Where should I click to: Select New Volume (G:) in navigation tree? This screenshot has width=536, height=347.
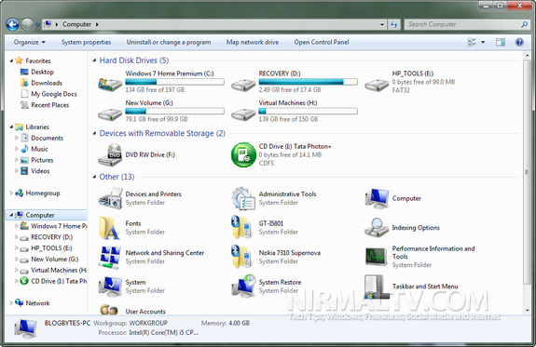[55, 259]
